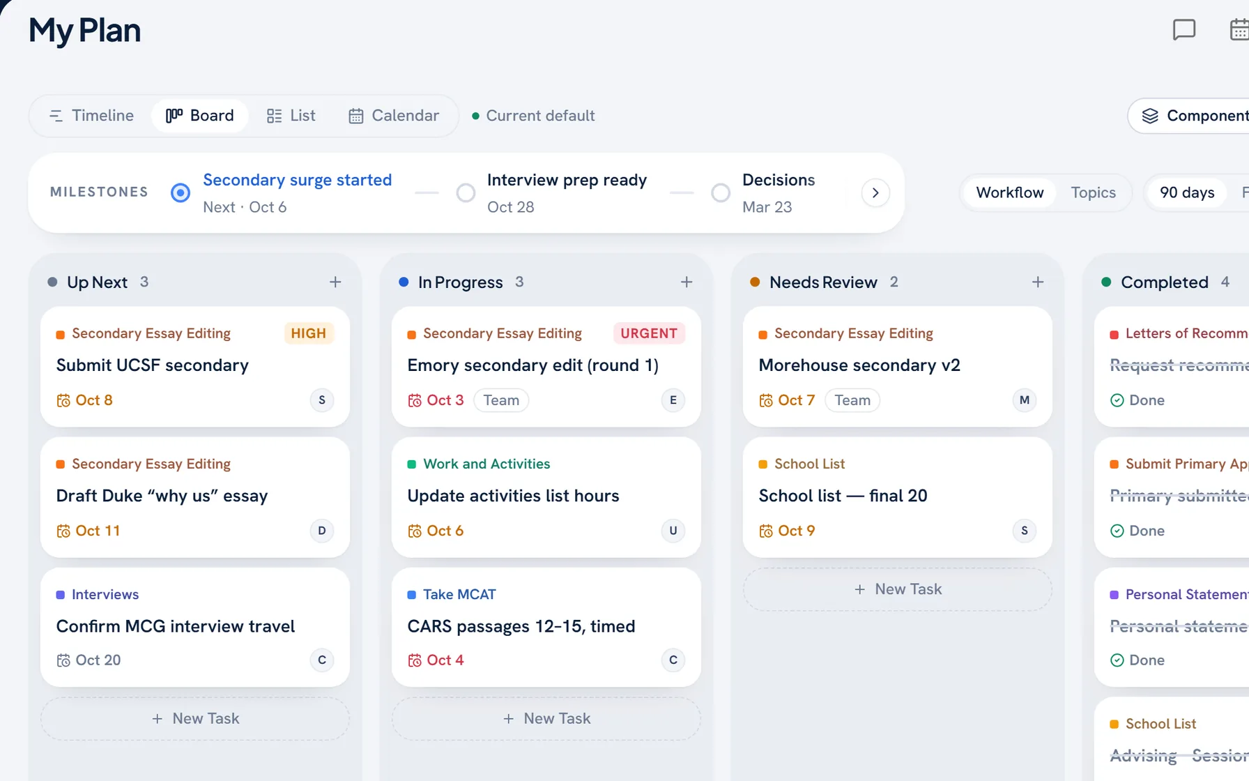Screen dimensions: 1249x781
Task: Switch to the Timeline view tab
Action: pos(91,116)
